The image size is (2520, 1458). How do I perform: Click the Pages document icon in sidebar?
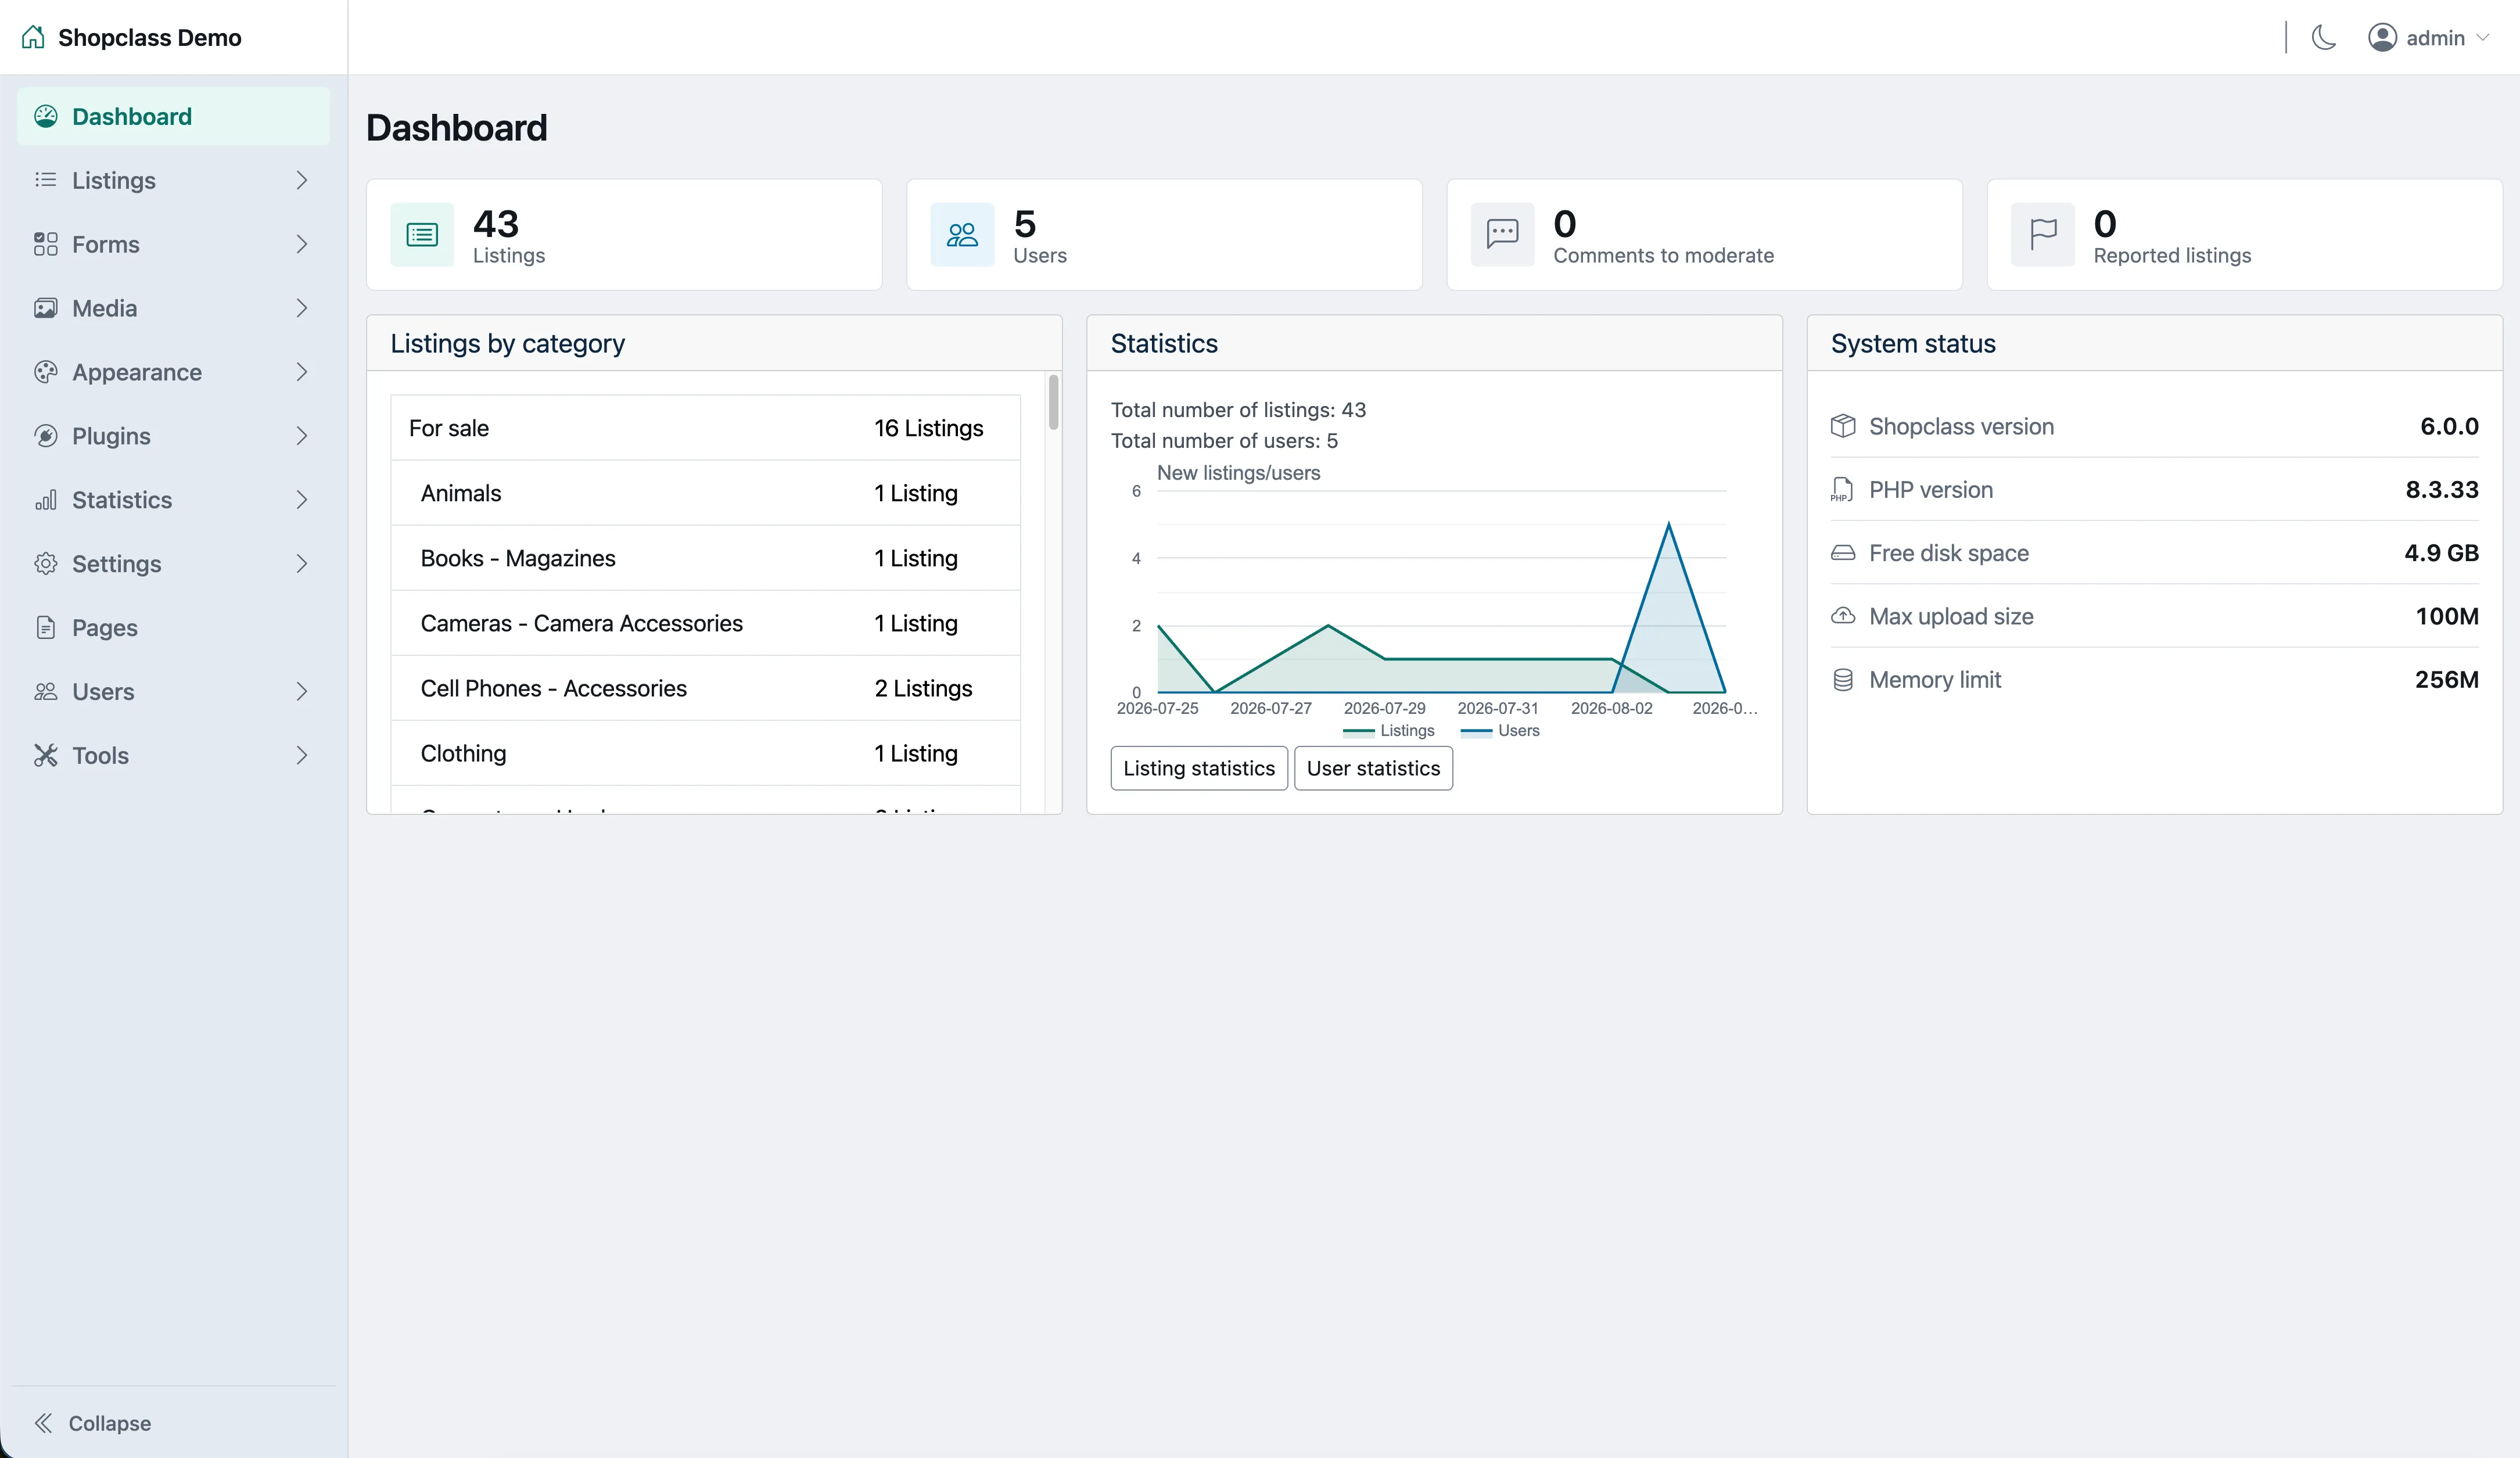click(x=46, y=628)
